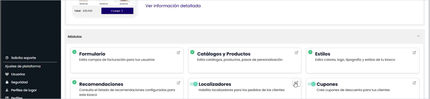Click the Formulario title

[x=92, y=54]
